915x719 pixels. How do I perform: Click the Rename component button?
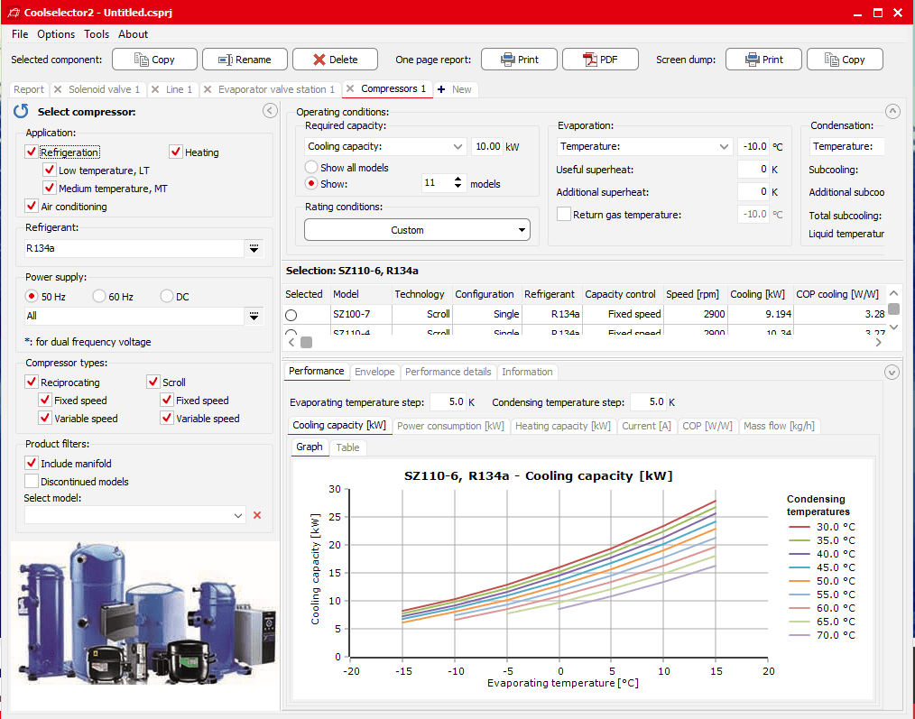click(245, 60)
